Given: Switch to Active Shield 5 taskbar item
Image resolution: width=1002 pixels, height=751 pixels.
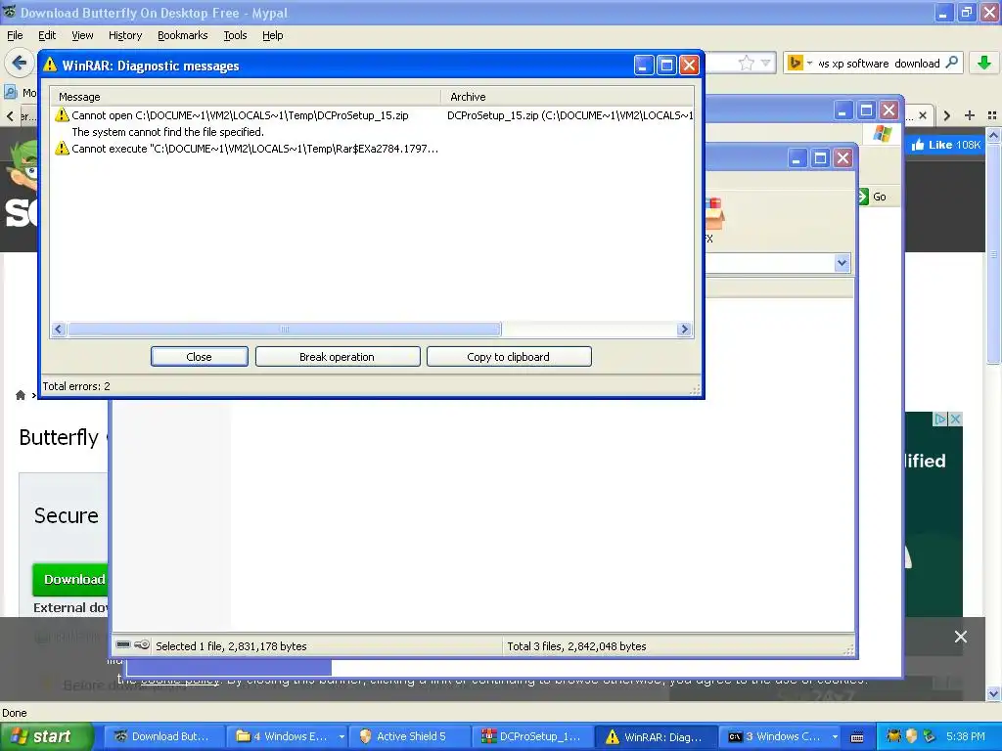Looking at the screenshot, I should tap(410, 736).
